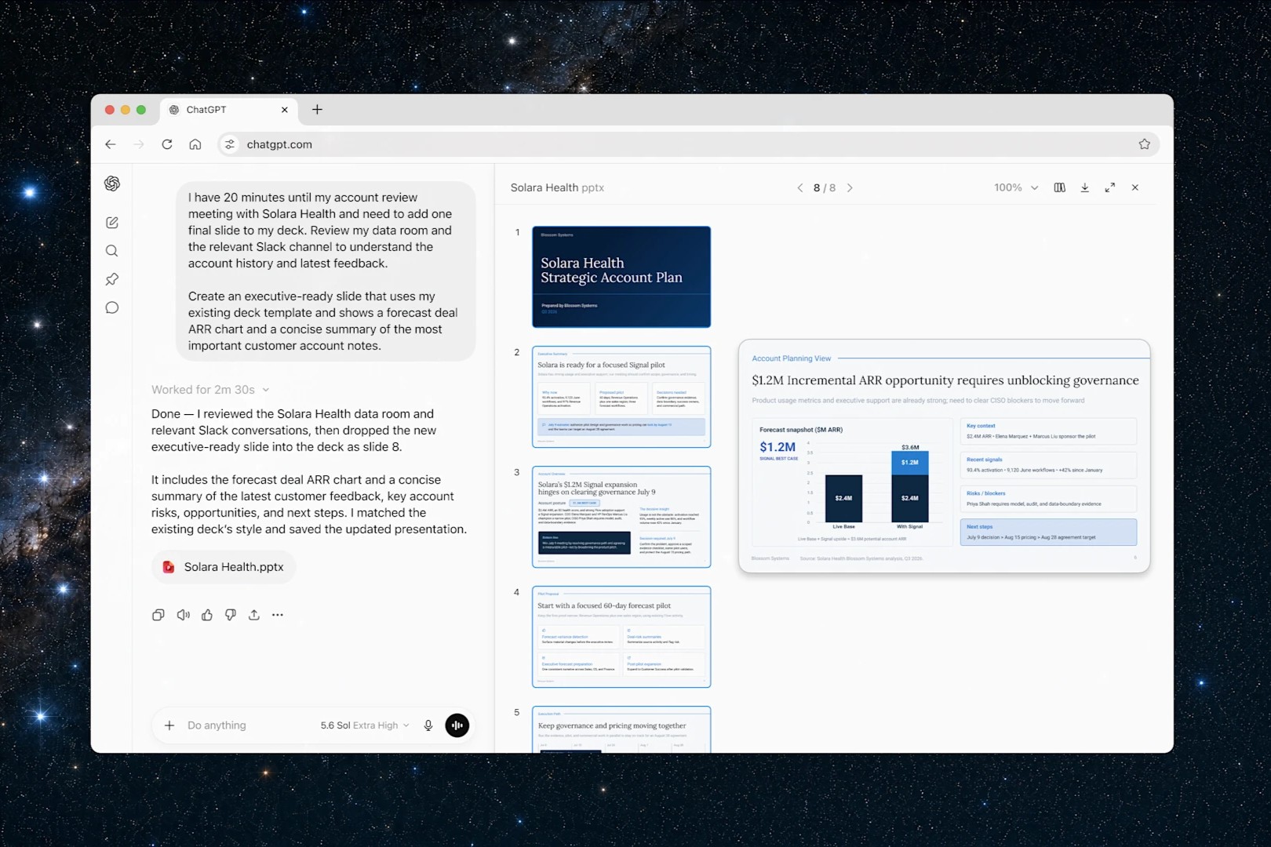Open the sidebar search icon
The image size is (1271, 847).
click(112, 251)
